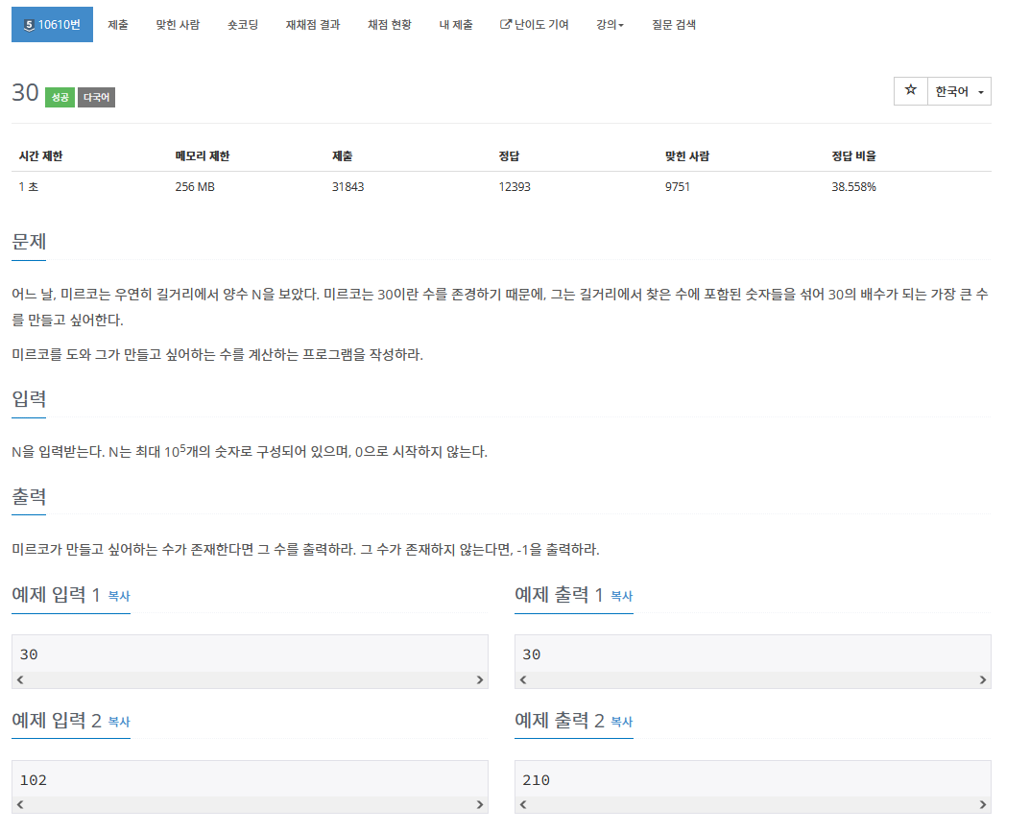This screenshot has width=1030, height=832.
Task: Switch to the 제출 tab
Action: click(117, 24)
